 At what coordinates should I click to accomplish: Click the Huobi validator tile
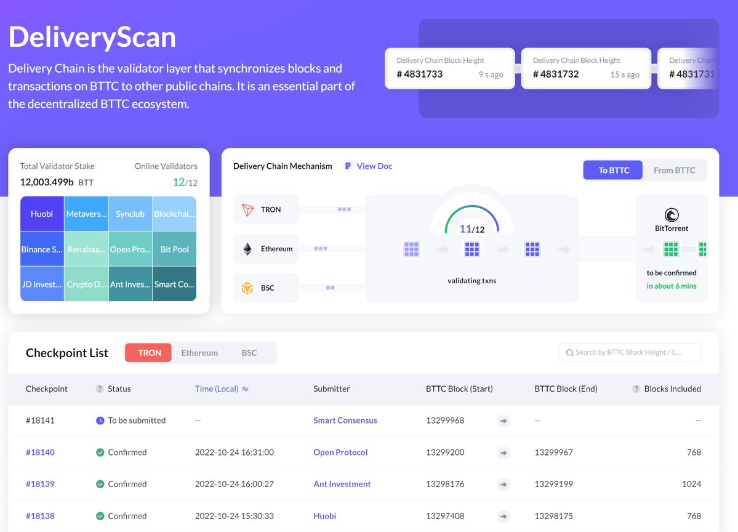[42, 214]
